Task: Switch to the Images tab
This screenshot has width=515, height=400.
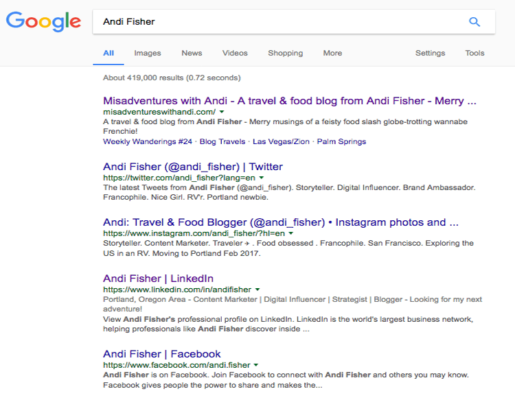Action: pos(148,53)
